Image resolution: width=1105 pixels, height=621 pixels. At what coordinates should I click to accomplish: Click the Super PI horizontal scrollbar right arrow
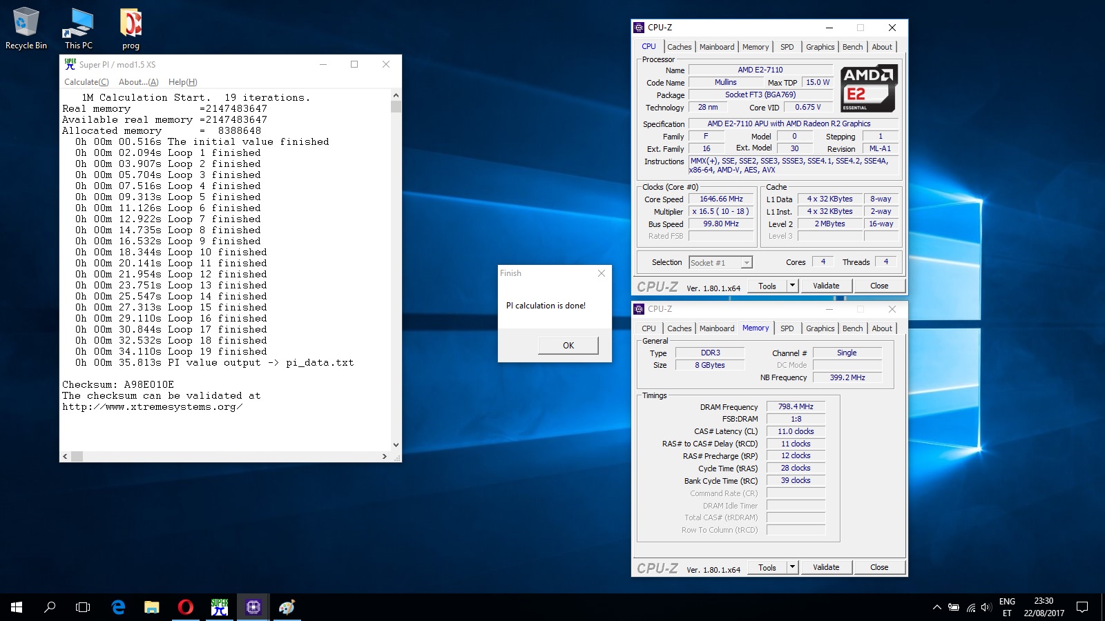[x=385, y=456]
